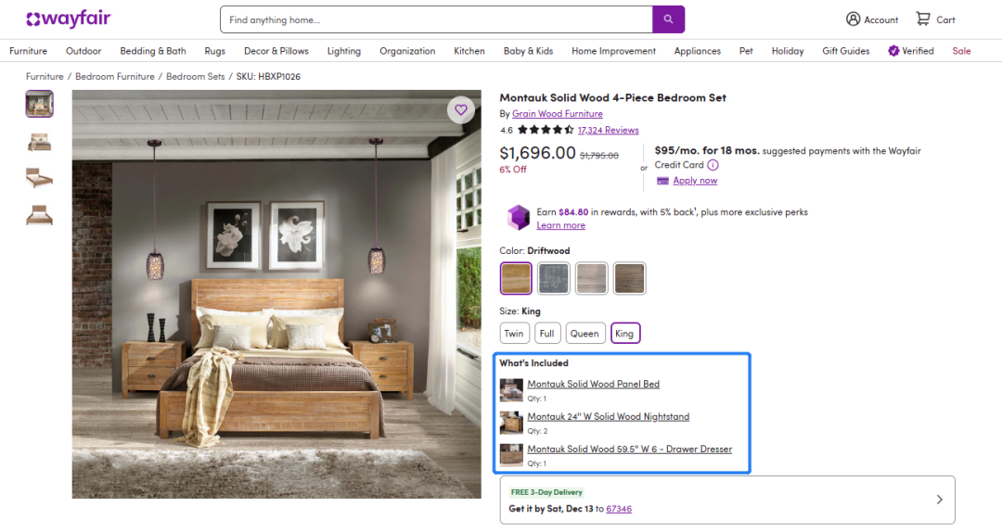The image size is (1002, 532).
Task: Save item with the heart icon
Action: pyautogui.click(x=460, y=110)
